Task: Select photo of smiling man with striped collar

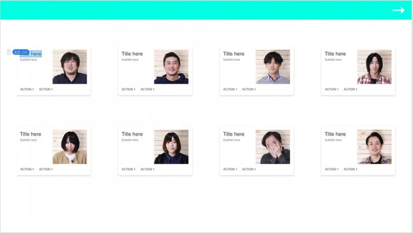Action: 374,147
